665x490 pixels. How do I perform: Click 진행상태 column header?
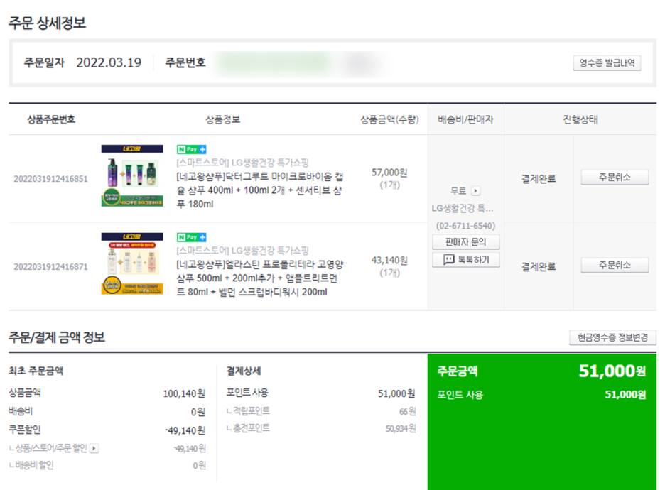[580, 119]
